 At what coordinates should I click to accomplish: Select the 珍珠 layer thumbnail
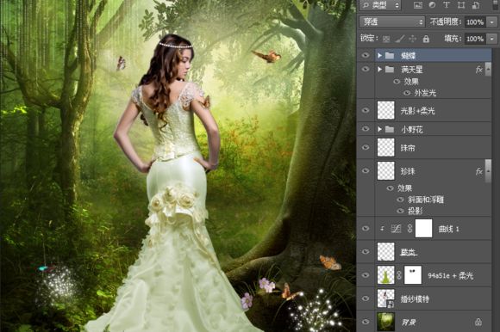[x=386, y=171]
